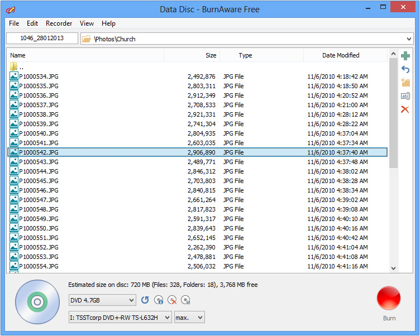Click the image icon of P1000537.JPG
420x336 pixels.
coord(13,105)
